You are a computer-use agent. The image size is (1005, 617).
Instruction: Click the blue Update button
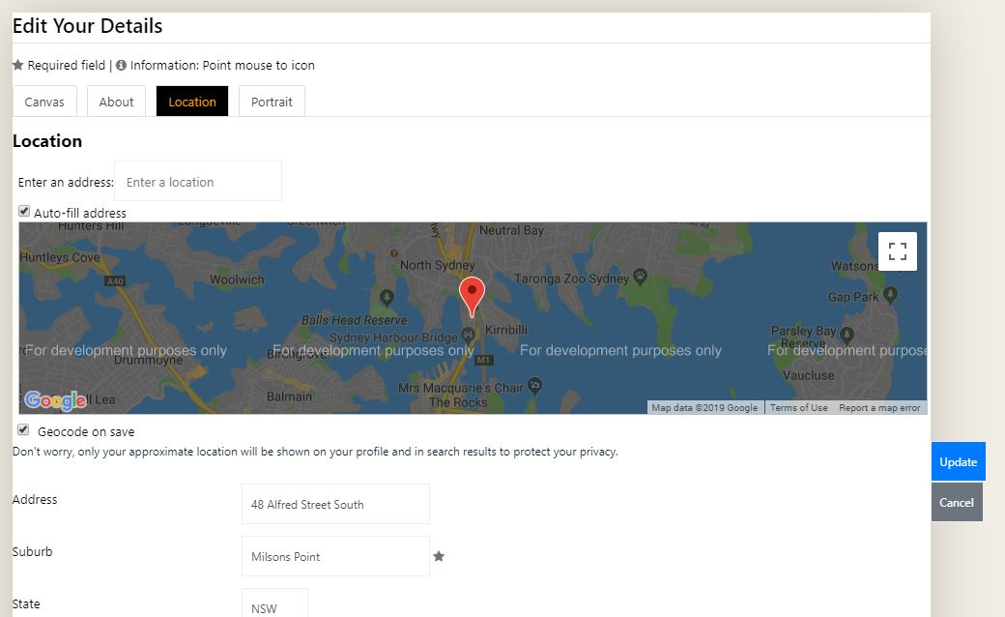(959, 462)
